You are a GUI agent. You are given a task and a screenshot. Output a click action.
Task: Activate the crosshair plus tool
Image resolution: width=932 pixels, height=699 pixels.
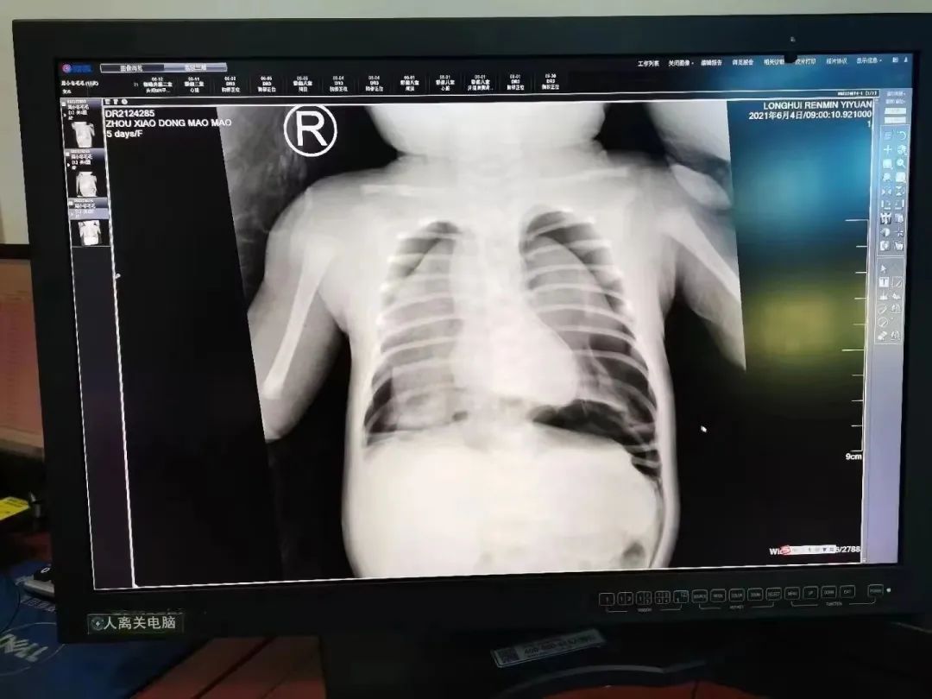tap(888, 150)
